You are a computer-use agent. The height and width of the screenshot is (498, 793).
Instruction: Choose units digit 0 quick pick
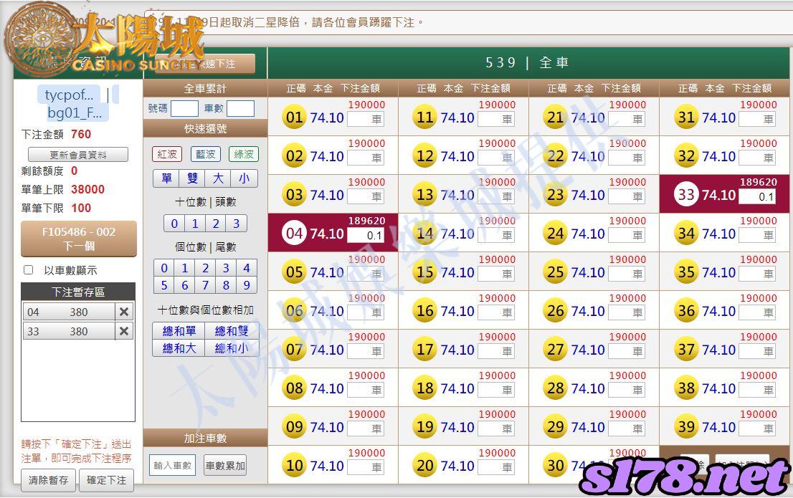point(164,268)
